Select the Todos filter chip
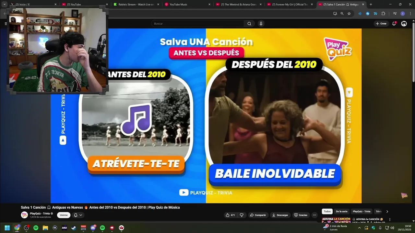The image size is (415, 233). click(327, 211)
